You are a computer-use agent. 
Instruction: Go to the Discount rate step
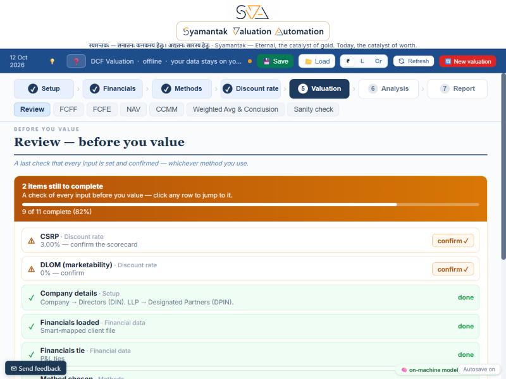250,88
